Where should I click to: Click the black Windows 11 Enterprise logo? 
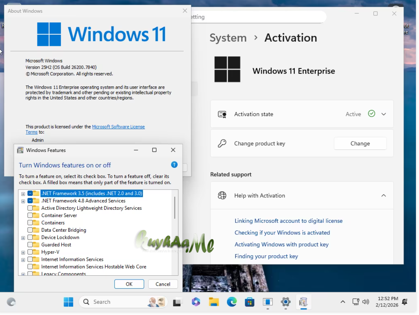coord(227,69)
